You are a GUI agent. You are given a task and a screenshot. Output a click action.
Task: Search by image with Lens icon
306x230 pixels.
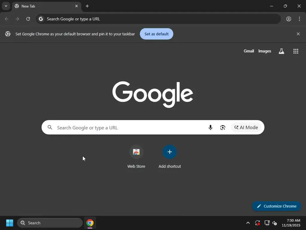click(223, 127)
